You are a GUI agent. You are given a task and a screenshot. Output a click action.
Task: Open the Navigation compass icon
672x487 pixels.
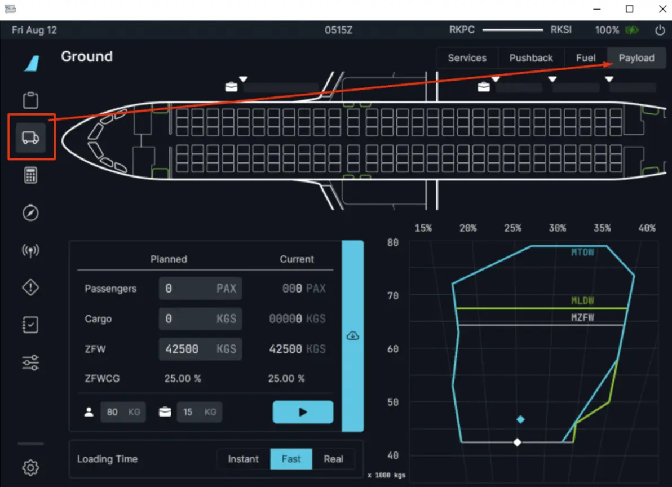(x=30, y=212)
